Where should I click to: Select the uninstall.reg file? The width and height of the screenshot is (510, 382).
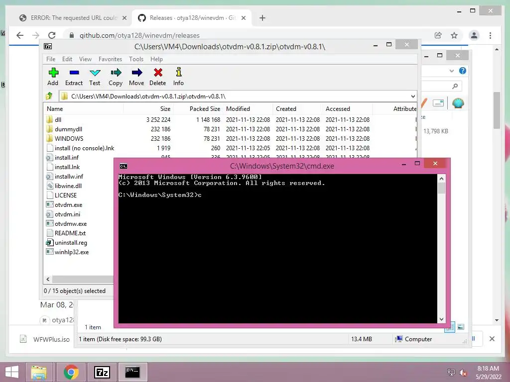(71, 242)
